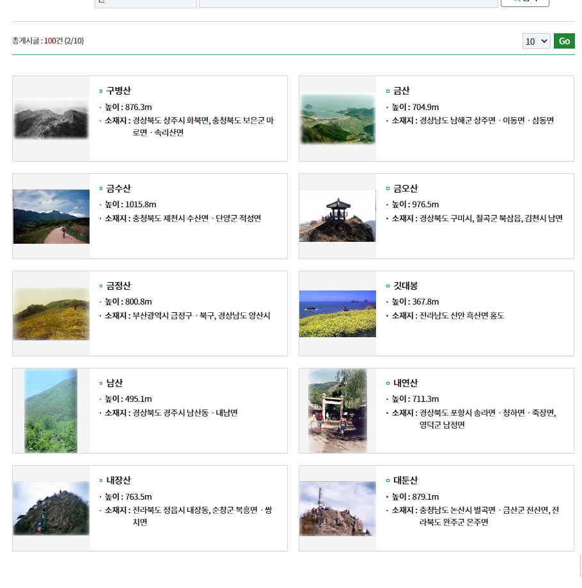Select the 976.5m height text

(425, 205)
